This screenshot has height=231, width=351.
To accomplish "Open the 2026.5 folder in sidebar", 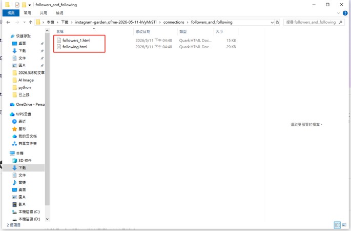I will pyautogui.click(x=31, y=73).
